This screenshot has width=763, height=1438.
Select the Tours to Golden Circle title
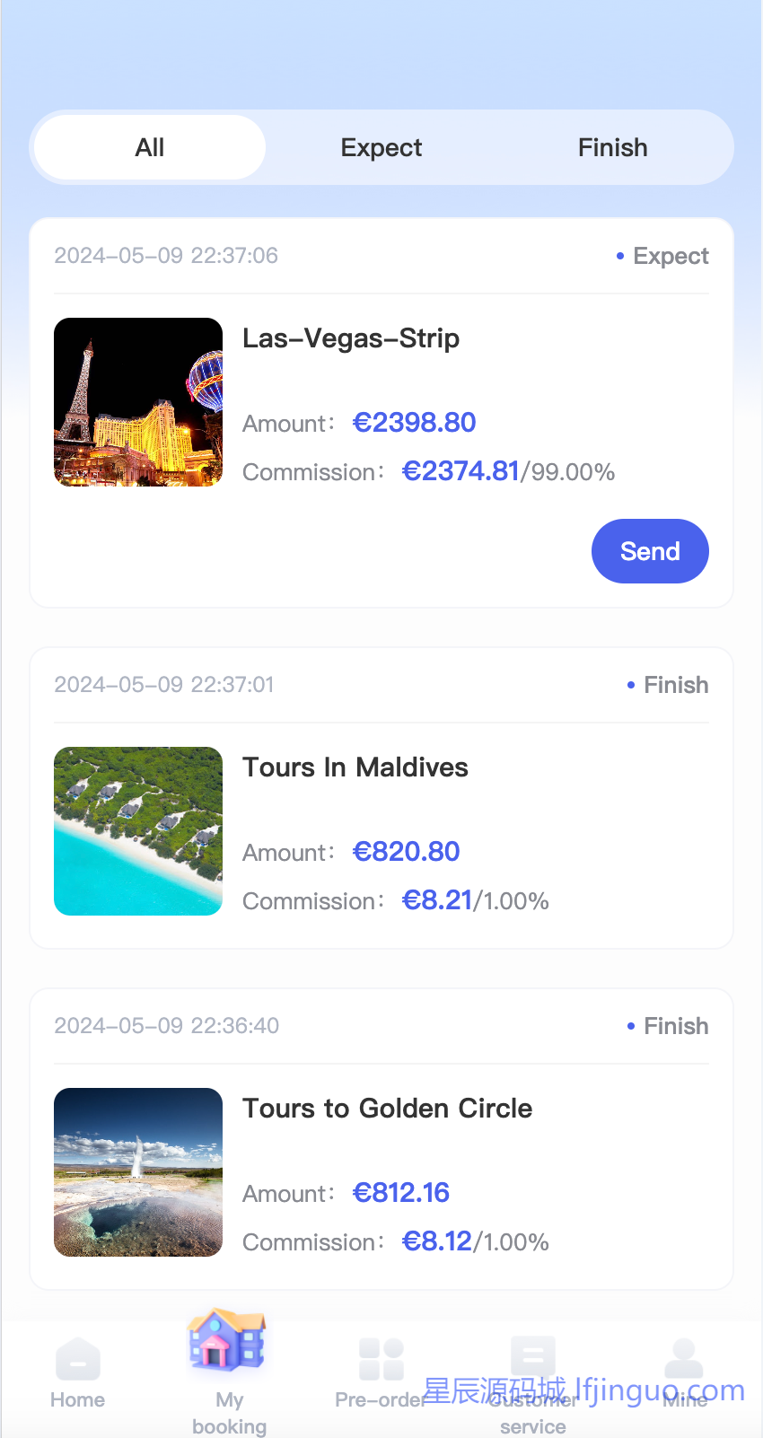(x=387, y=1109)
